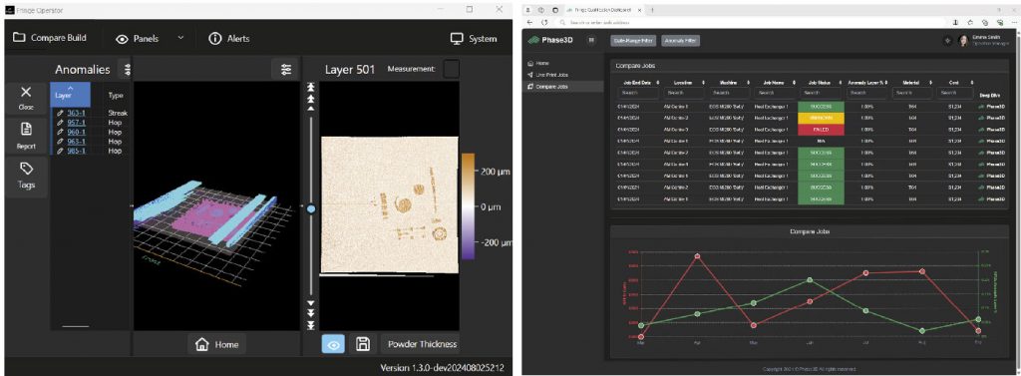
Task: Open anomaly layer link 963-1
Action: (76, 142)
